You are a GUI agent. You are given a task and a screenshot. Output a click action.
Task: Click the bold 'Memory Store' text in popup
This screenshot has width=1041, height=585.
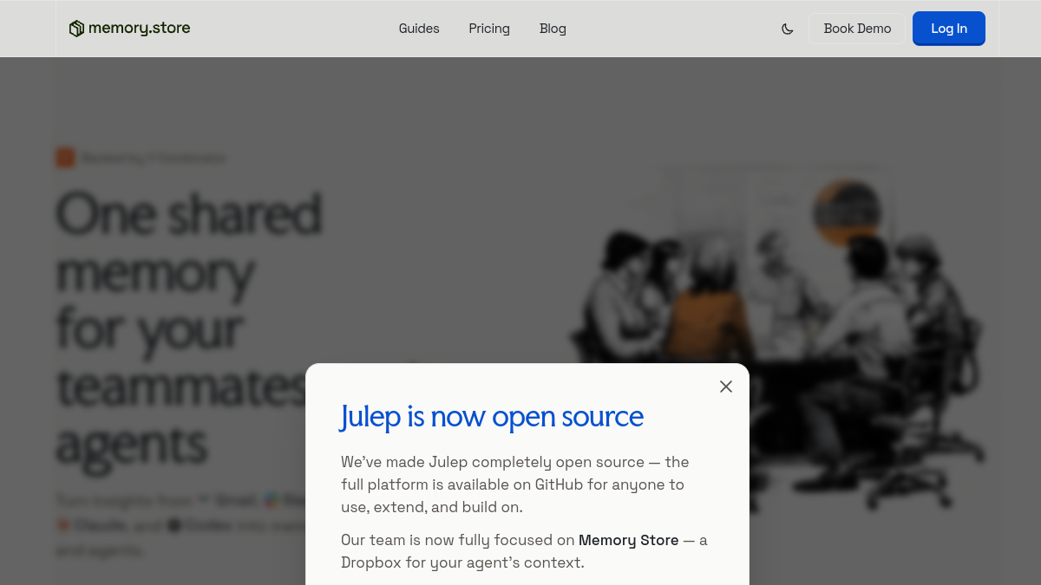[x=629, y=540]
